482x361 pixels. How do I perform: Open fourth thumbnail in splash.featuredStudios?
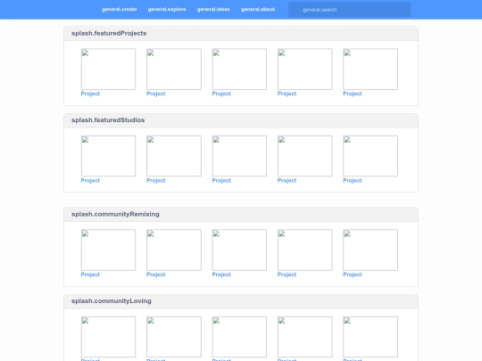click(305, 156)
